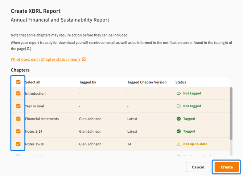Uncheck the Notes 15-30 checkbox
This screenshot has width=243, height=176.
[18, 144]
